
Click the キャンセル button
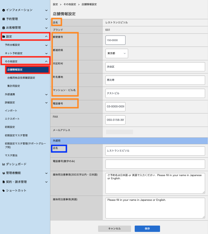[x=114, y=229]
